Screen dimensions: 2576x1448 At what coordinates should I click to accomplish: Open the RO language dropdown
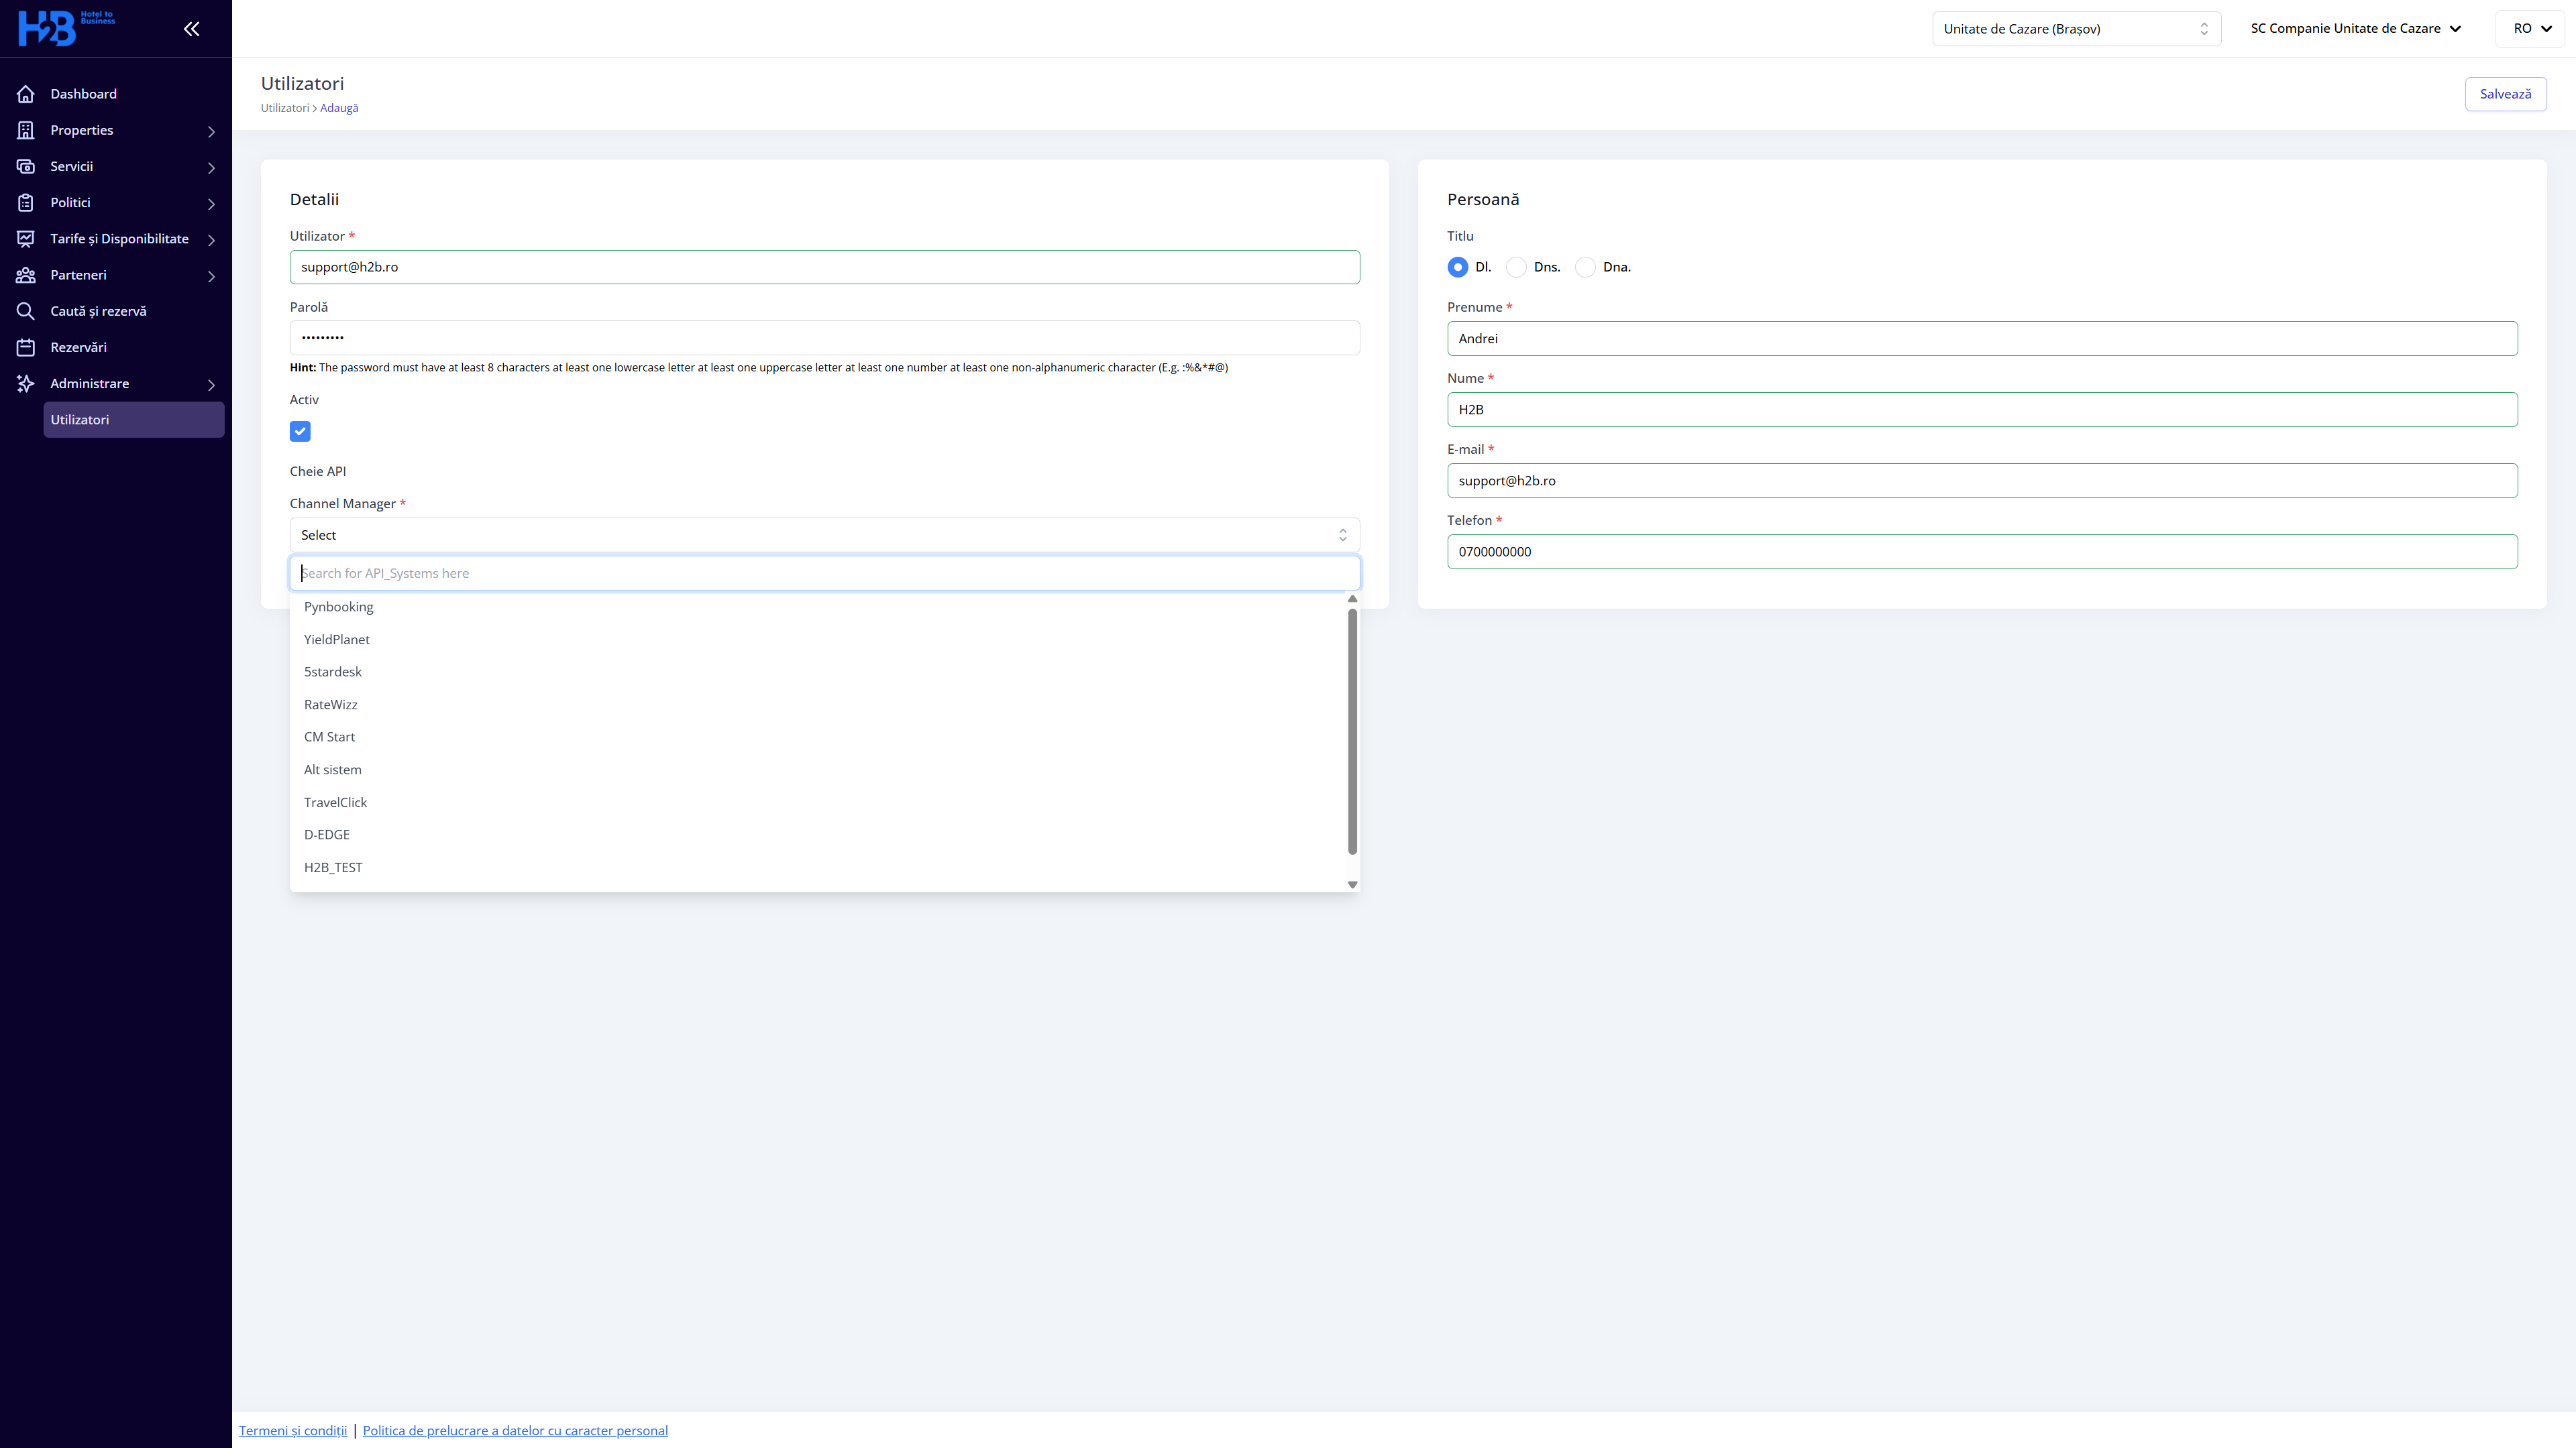(x=2532, y=29)
